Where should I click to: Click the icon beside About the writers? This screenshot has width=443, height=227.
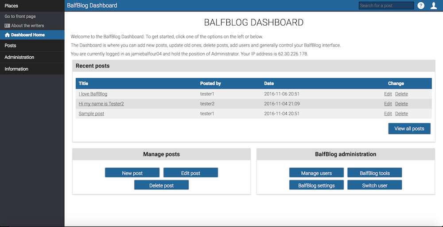[7, 26]
